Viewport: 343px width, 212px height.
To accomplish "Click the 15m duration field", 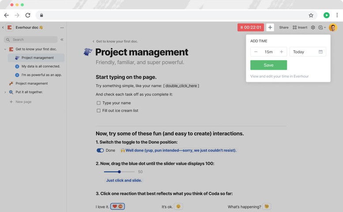I will [269, 52].
